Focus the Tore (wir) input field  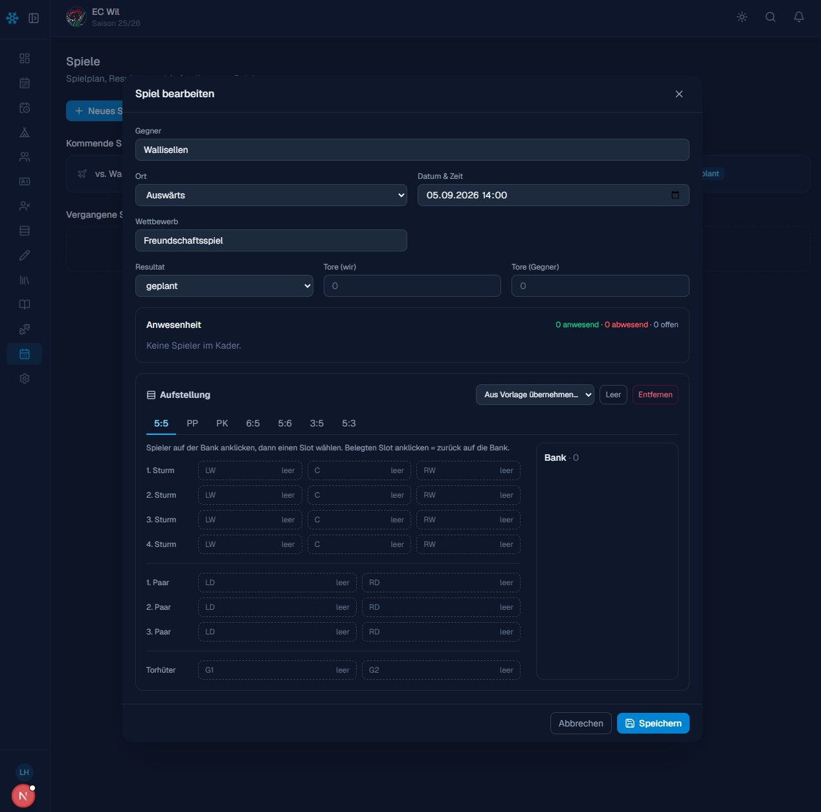412,286
